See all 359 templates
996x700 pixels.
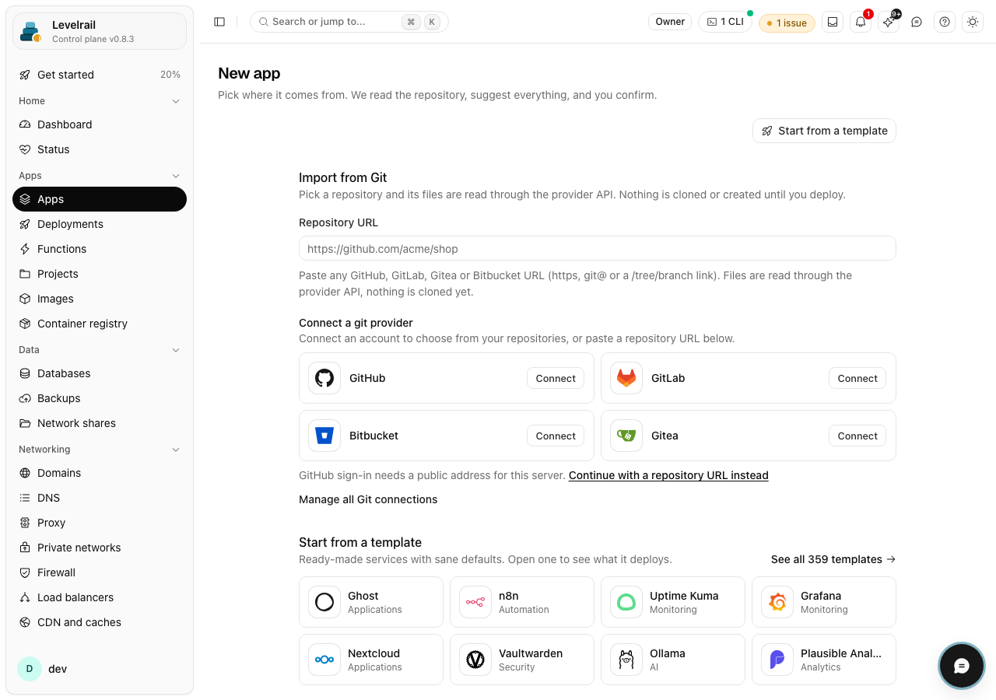[x=833, y=559]
